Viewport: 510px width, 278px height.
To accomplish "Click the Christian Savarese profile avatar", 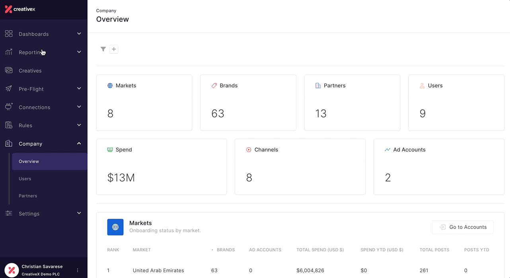I will pyautogui.click(x=12, y=270).
